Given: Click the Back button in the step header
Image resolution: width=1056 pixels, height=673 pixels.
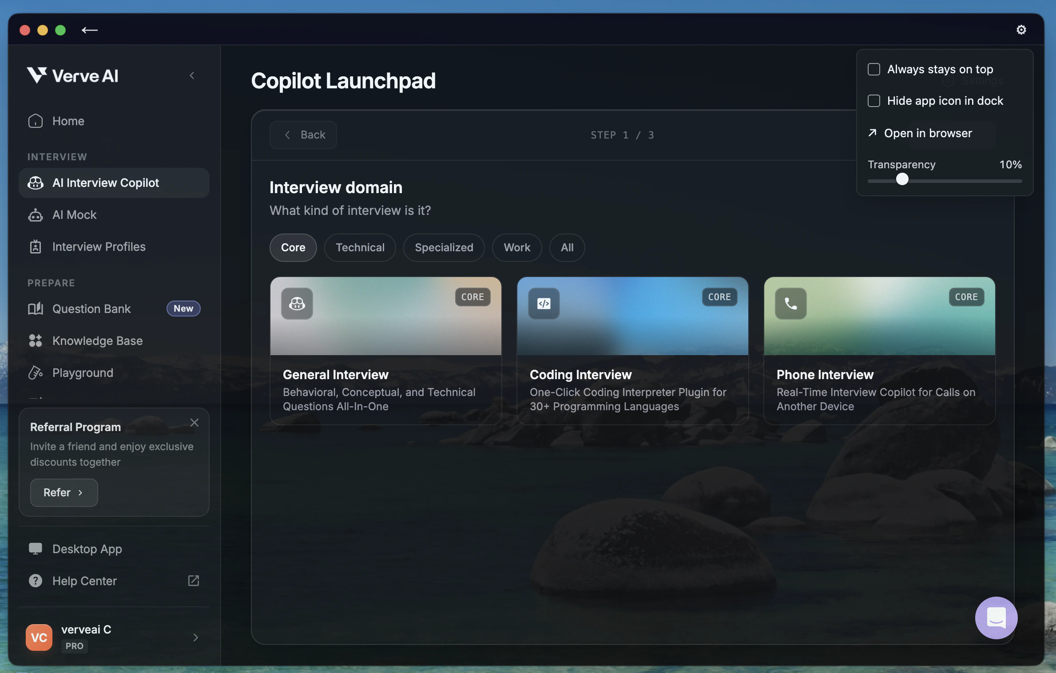Looking at the screenshot, I should pos(303,135).
